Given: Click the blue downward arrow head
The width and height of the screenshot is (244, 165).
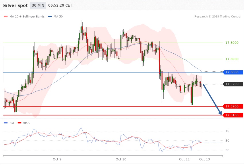Looking at the screenshot, I should pyautogui.click(x=220, y=113).
